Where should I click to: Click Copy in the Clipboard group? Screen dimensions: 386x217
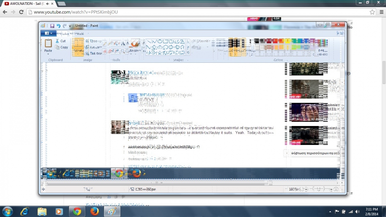tap(62, 47)
